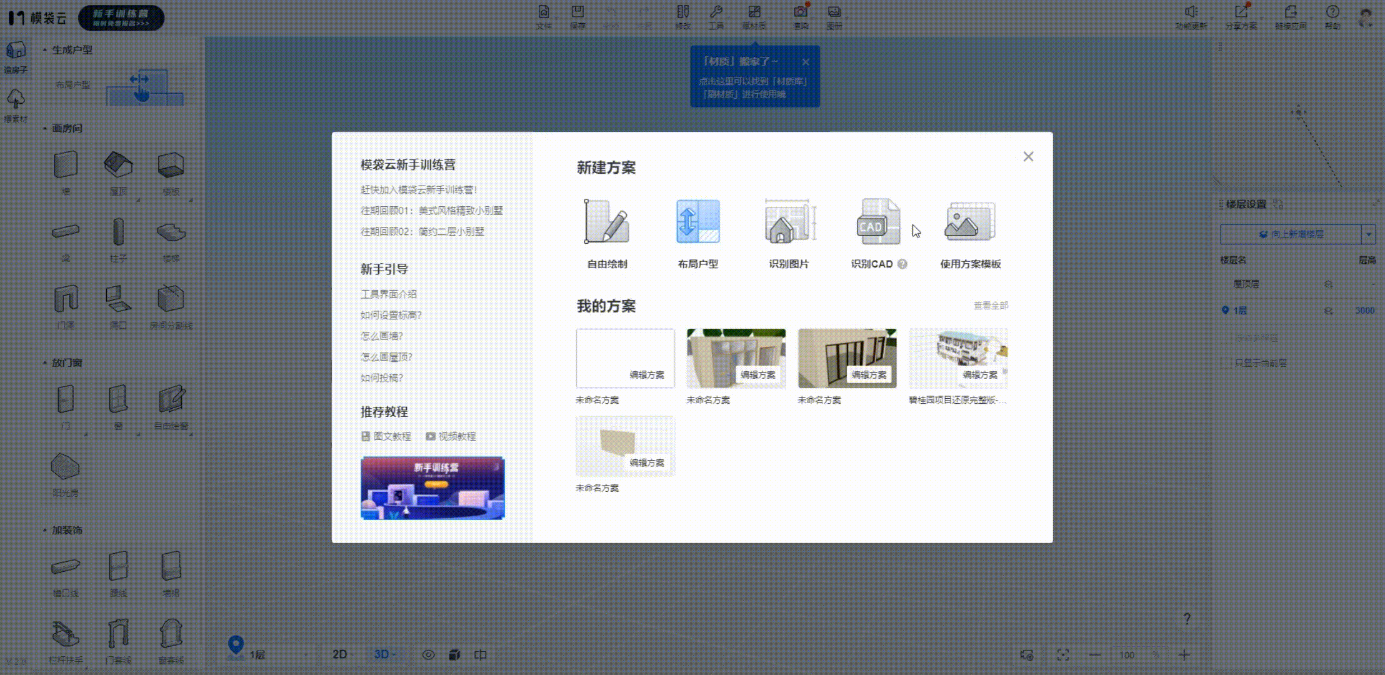Viewport: 1385px width, 675px height.
Task: Toggle the 只显示当前层 checkbox
Action: click(x=1226, y=363)
